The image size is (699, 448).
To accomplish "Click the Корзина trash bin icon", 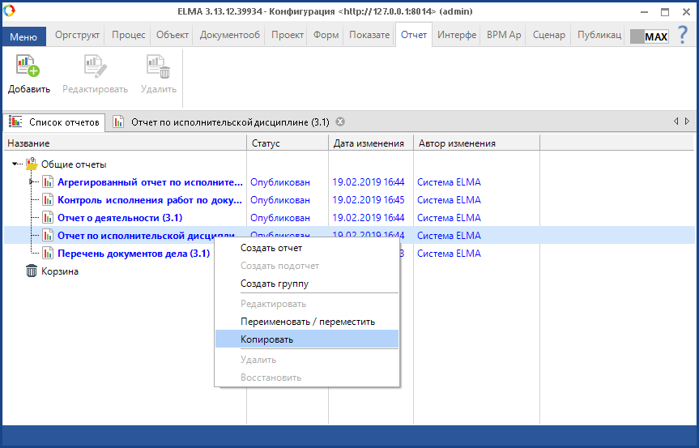I will [32, 271].
